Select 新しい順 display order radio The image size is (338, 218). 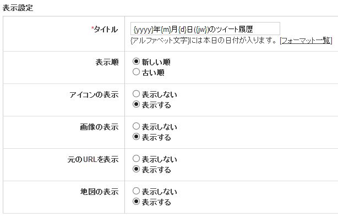tap(136, 62)
